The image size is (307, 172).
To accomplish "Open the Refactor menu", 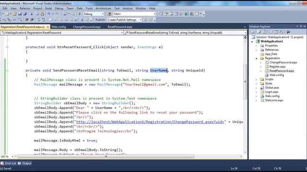I will (x=25, y=9).
